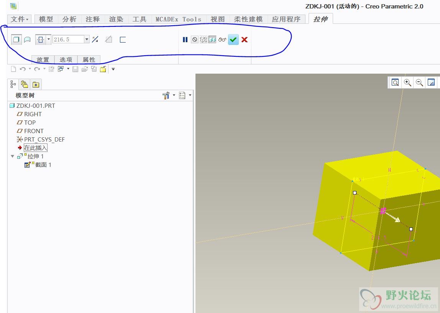Open the depth type dropdown arrow
The height and width of the screenshot is (313, 440).
[49, 39]
